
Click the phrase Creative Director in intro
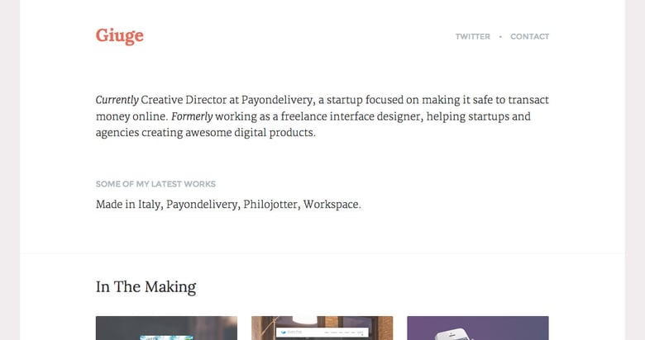pos(179,100)
